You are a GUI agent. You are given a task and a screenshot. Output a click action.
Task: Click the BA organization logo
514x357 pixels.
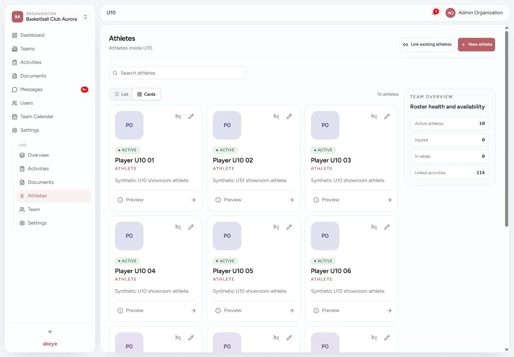click(17, 17)
